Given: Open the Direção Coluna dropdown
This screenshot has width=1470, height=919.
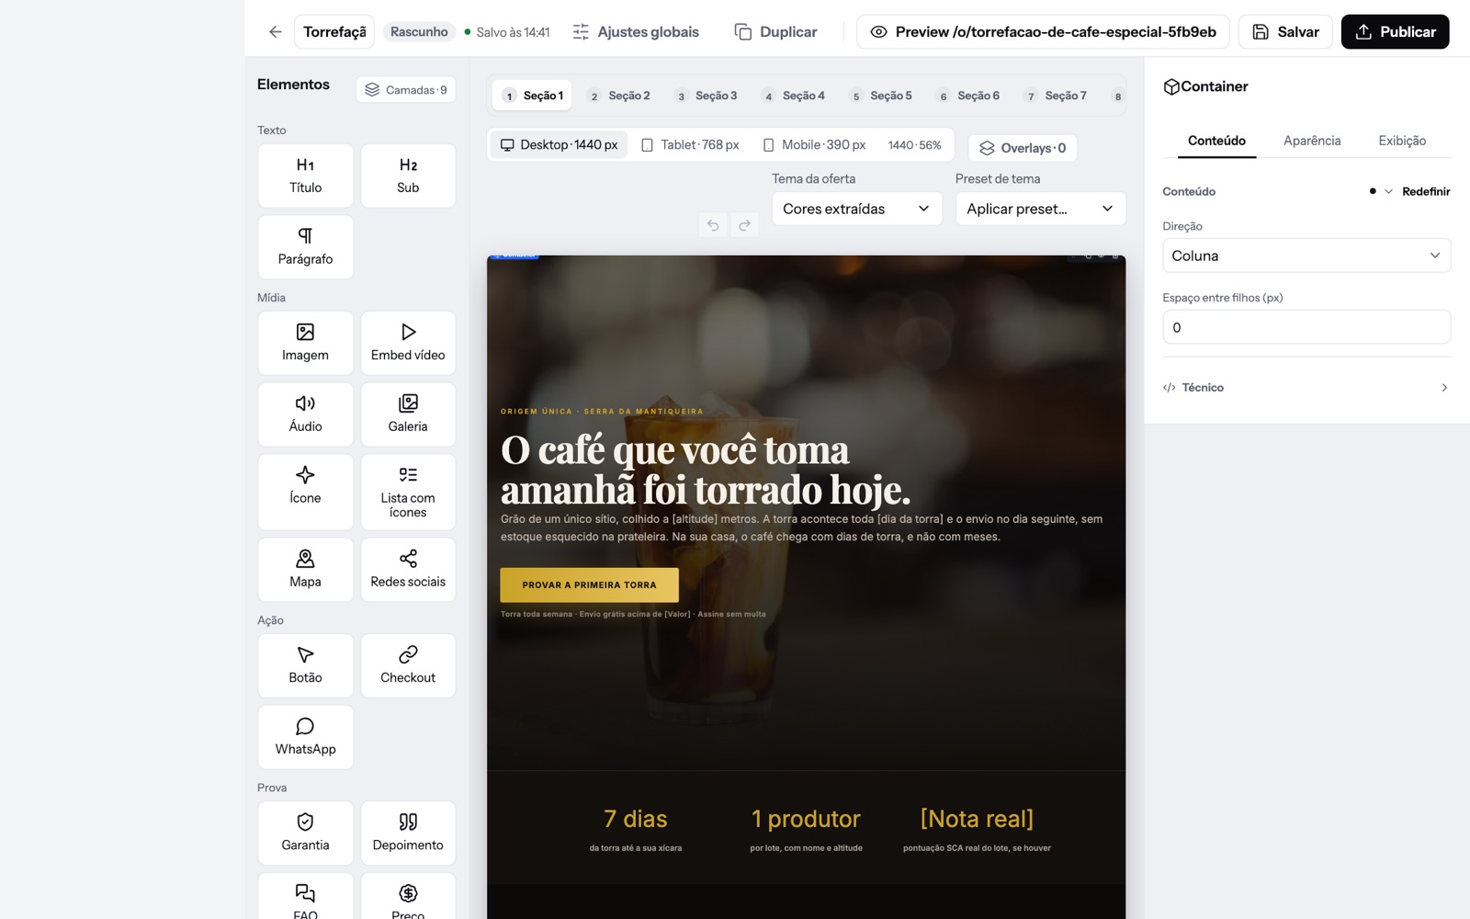Looking at the screenshot, I should [x=1306, y=255].
